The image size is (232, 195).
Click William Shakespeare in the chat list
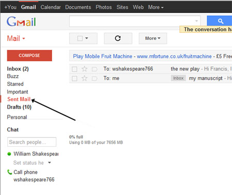coord(36,154)
